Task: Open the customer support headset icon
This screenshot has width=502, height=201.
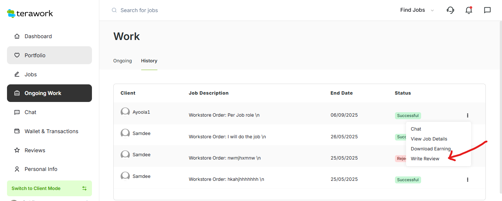Action: [450, 10]
